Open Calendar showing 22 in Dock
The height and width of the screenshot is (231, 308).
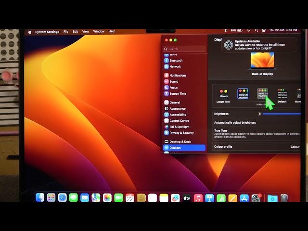pyautogui.click(x=130, y=198)
